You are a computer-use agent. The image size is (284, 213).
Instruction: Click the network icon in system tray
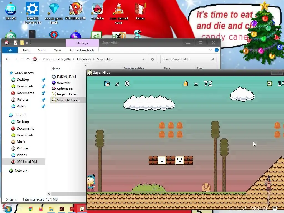238,209
